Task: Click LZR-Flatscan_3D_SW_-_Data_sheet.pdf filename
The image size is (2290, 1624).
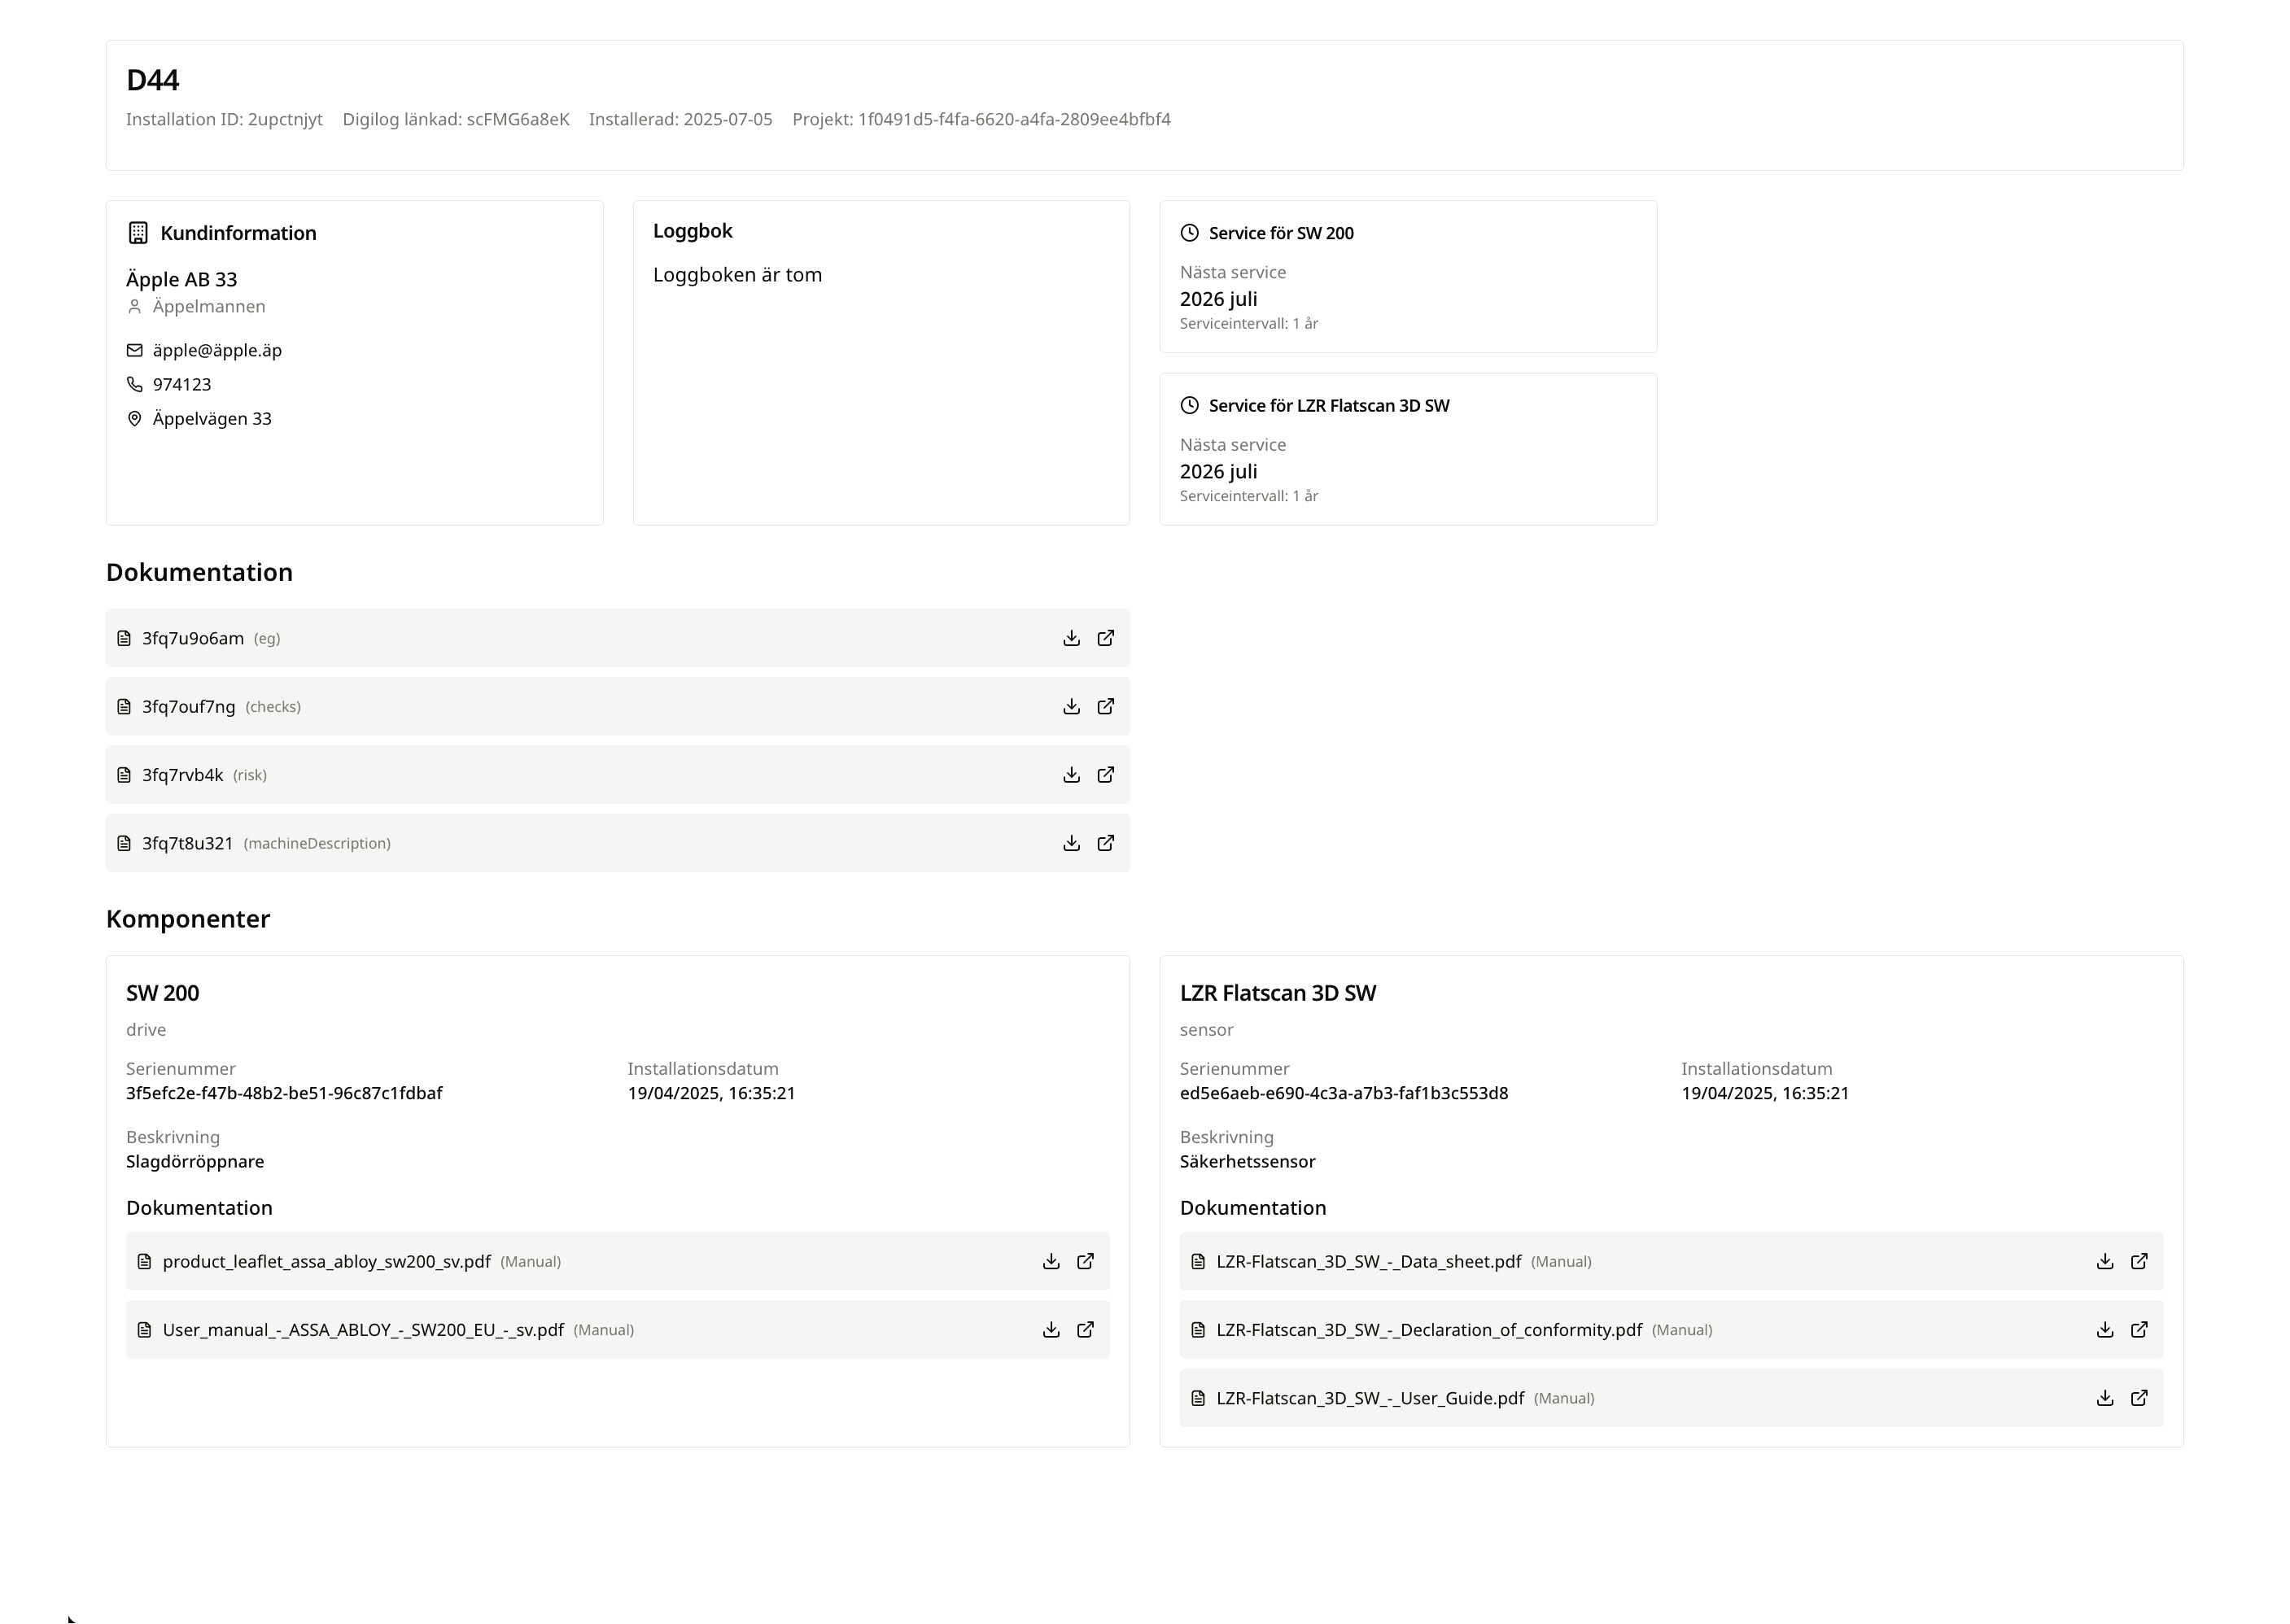Action: pos(1368,1261)
